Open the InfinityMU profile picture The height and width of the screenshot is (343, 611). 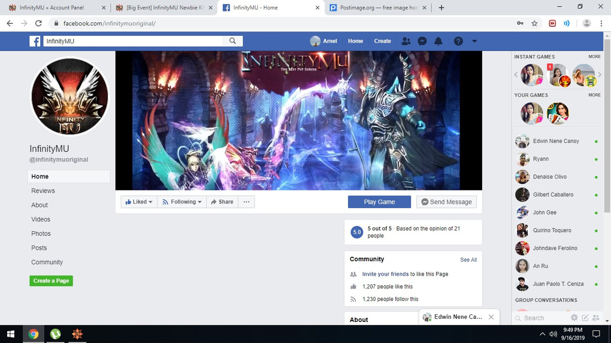(x=70, y=96)
